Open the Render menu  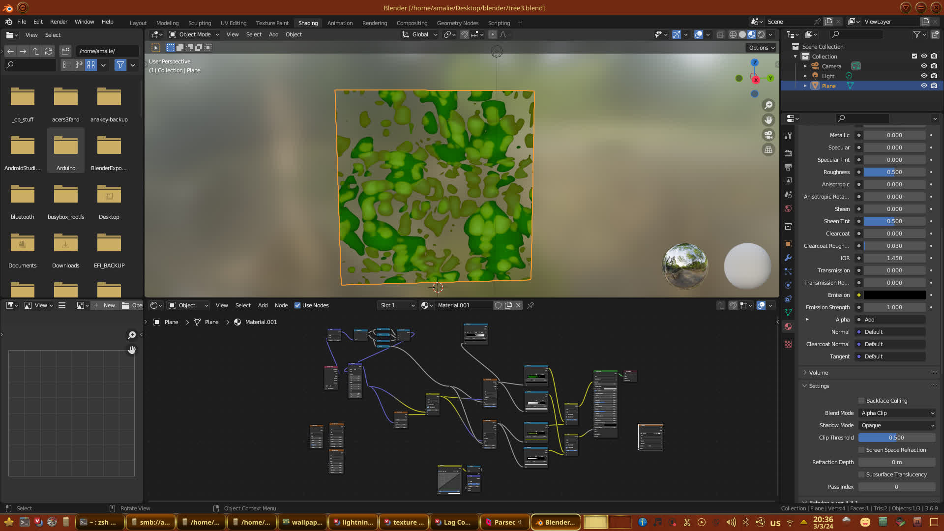[x=59, y=22]
